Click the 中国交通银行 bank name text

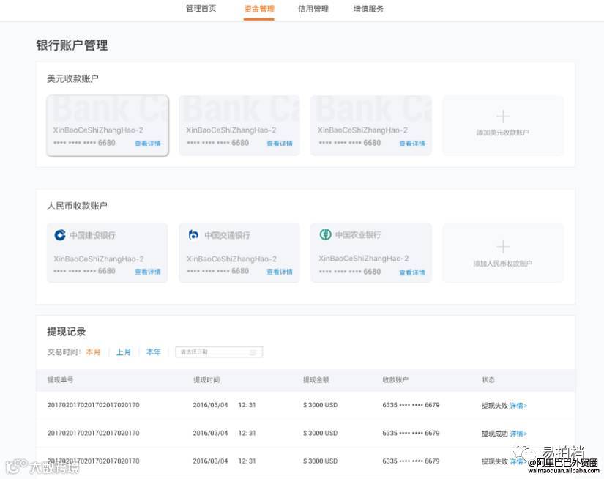click(x=227, y=235)
